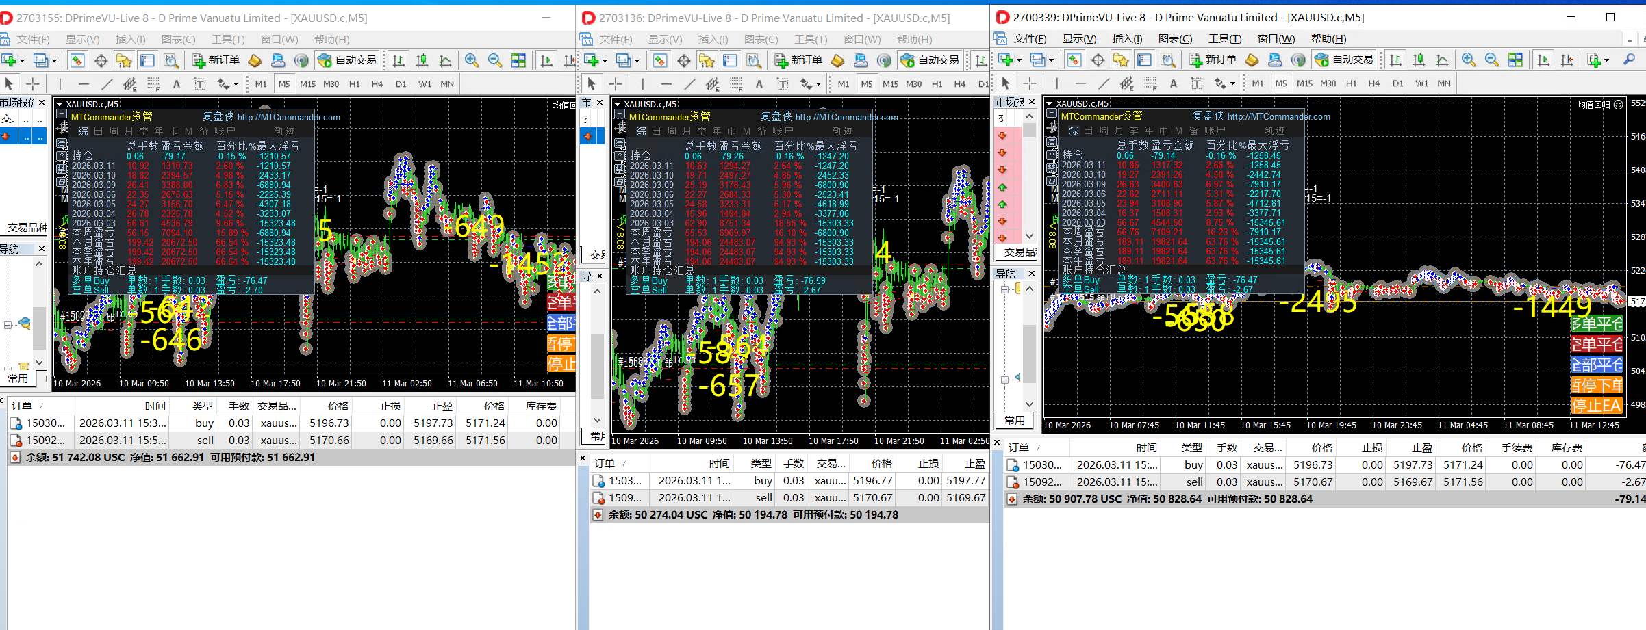Choose the text A tool in 2700339 window

tap(1174, 83)
